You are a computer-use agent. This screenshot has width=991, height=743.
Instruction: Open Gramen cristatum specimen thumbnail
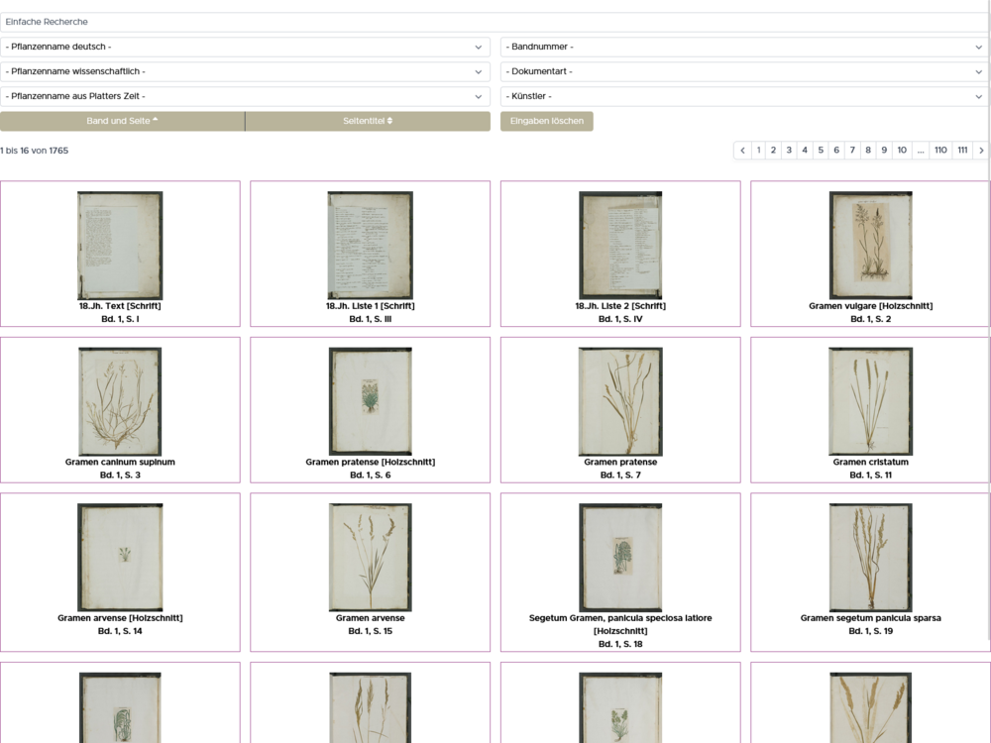(x=870, y=401)
